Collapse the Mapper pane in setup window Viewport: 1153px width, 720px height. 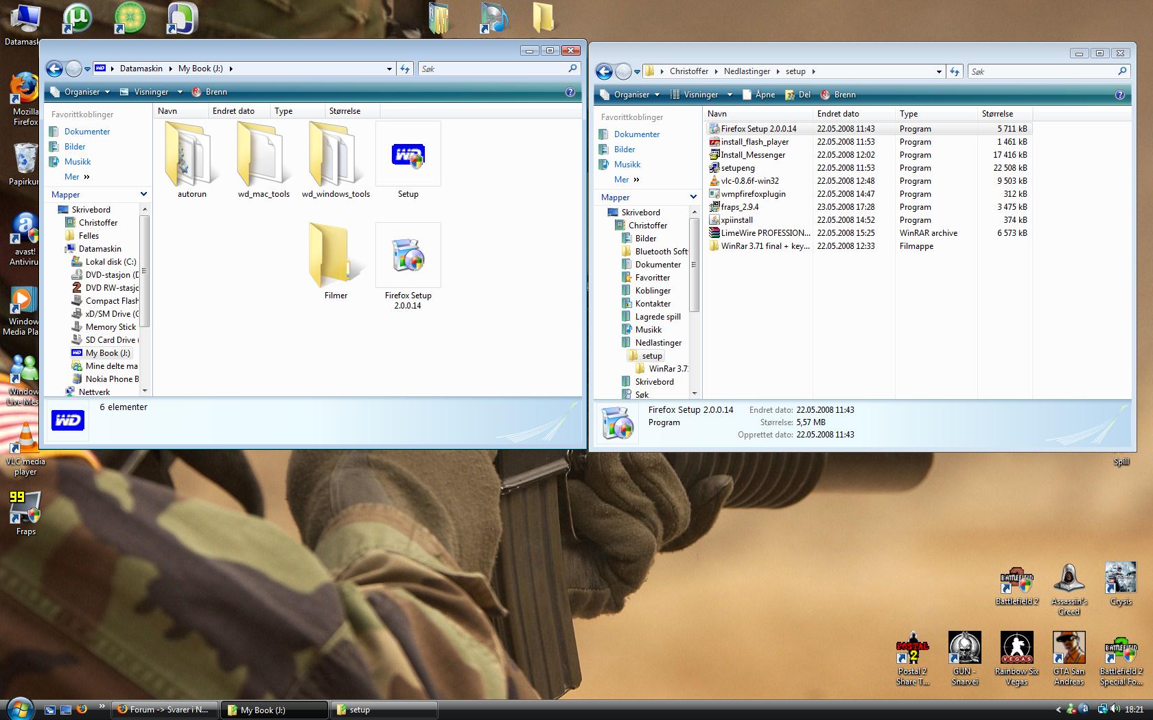pyautogui.click(x=693, y=197)
